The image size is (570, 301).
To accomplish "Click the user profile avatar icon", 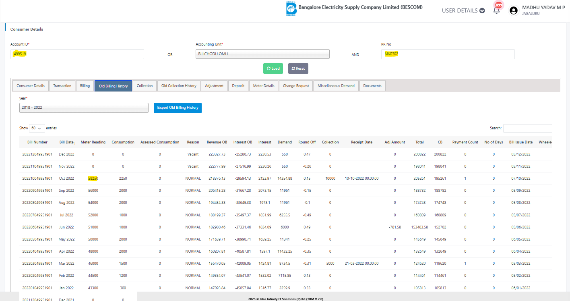I will pos(513,10).
